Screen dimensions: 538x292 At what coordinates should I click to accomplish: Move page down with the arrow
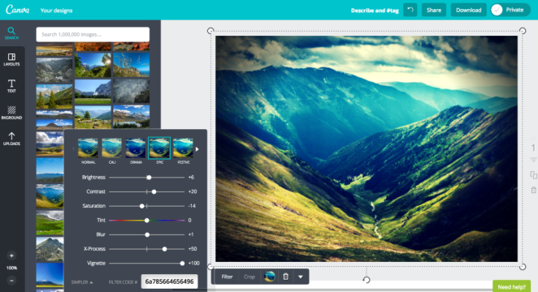(x=534, y=160)
